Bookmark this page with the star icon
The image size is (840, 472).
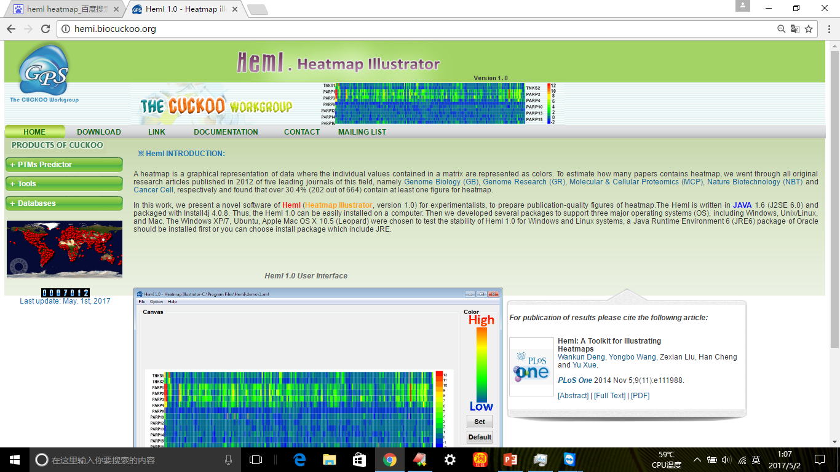pyautogui.click(x=809, y=29)
